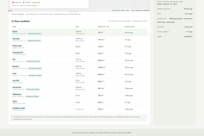Open the Brown Lane fire link
This screenshot has width=204, height=136.
coord(17,46)
